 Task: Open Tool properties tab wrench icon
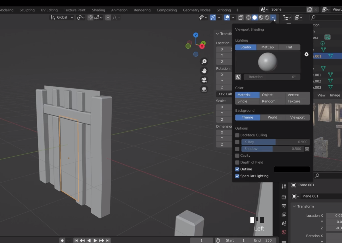pos(284,186)
